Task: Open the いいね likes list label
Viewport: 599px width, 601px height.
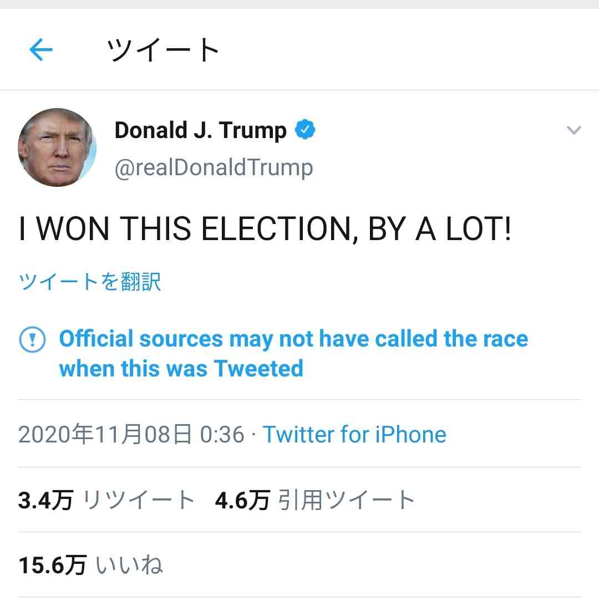Action: (x=130, y=566)
